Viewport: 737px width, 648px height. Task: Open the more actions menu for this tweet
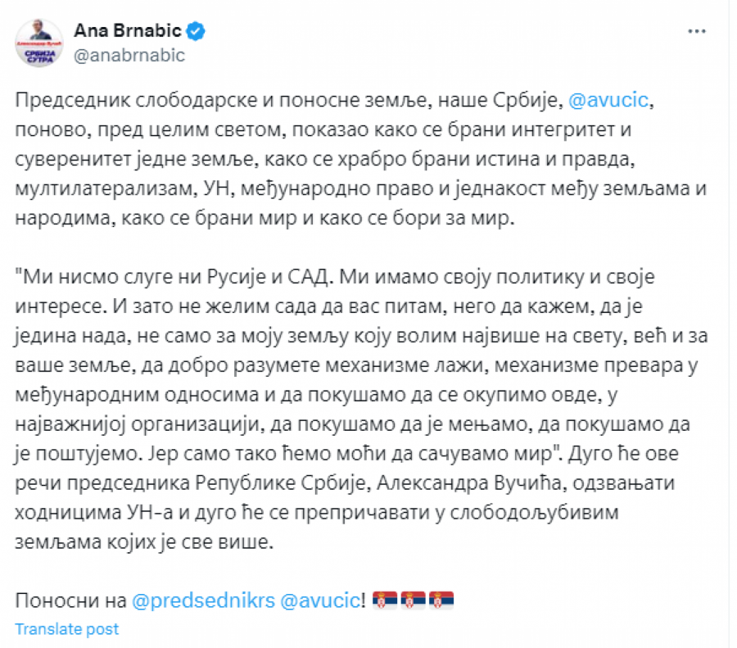(699, 33)
